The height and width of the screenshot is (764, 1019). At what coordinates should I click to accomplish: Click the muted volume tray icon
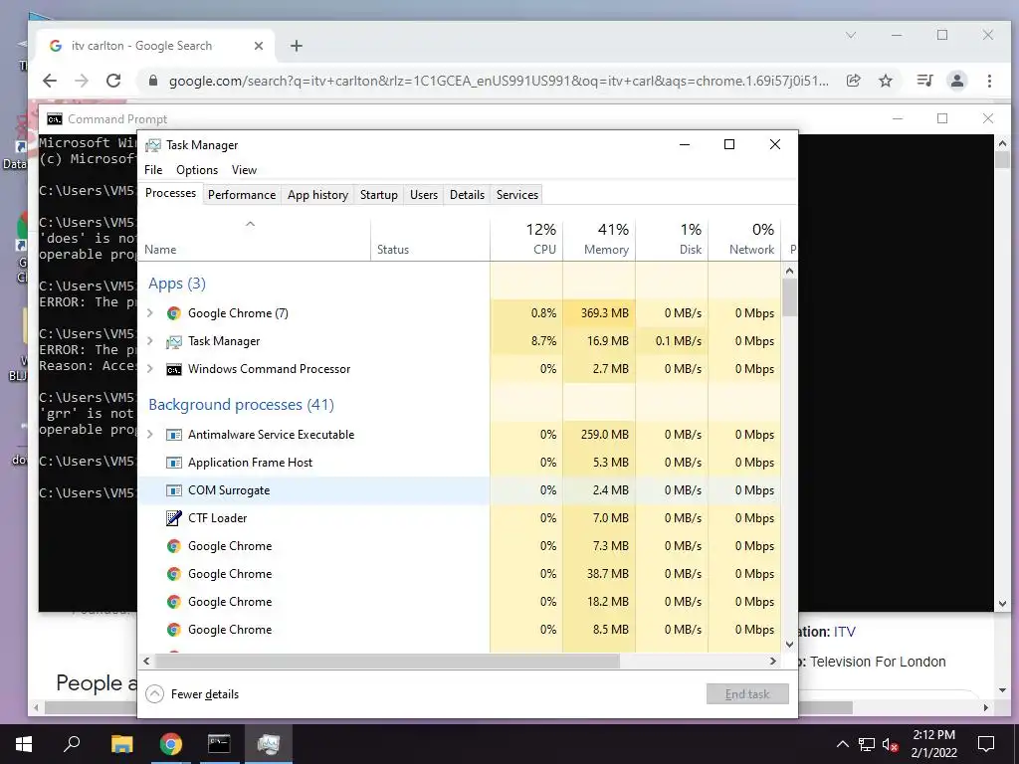point(891,744)
